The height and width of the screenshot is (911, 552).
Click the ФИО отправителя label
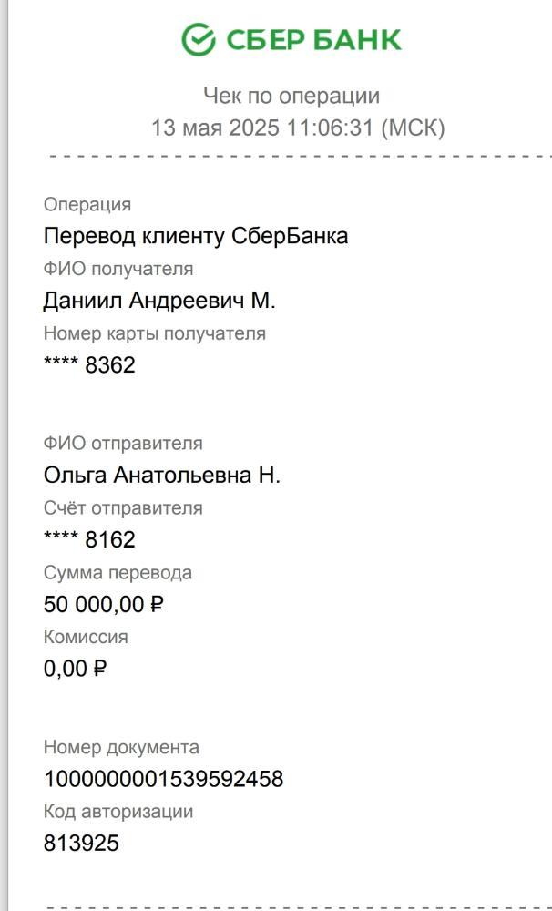pos(123,444)
